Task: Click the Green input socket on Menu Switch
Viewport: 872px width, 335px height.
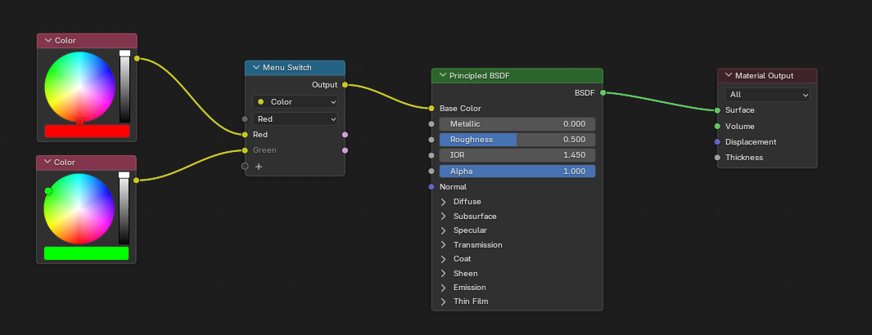Action: coord(245,150)
